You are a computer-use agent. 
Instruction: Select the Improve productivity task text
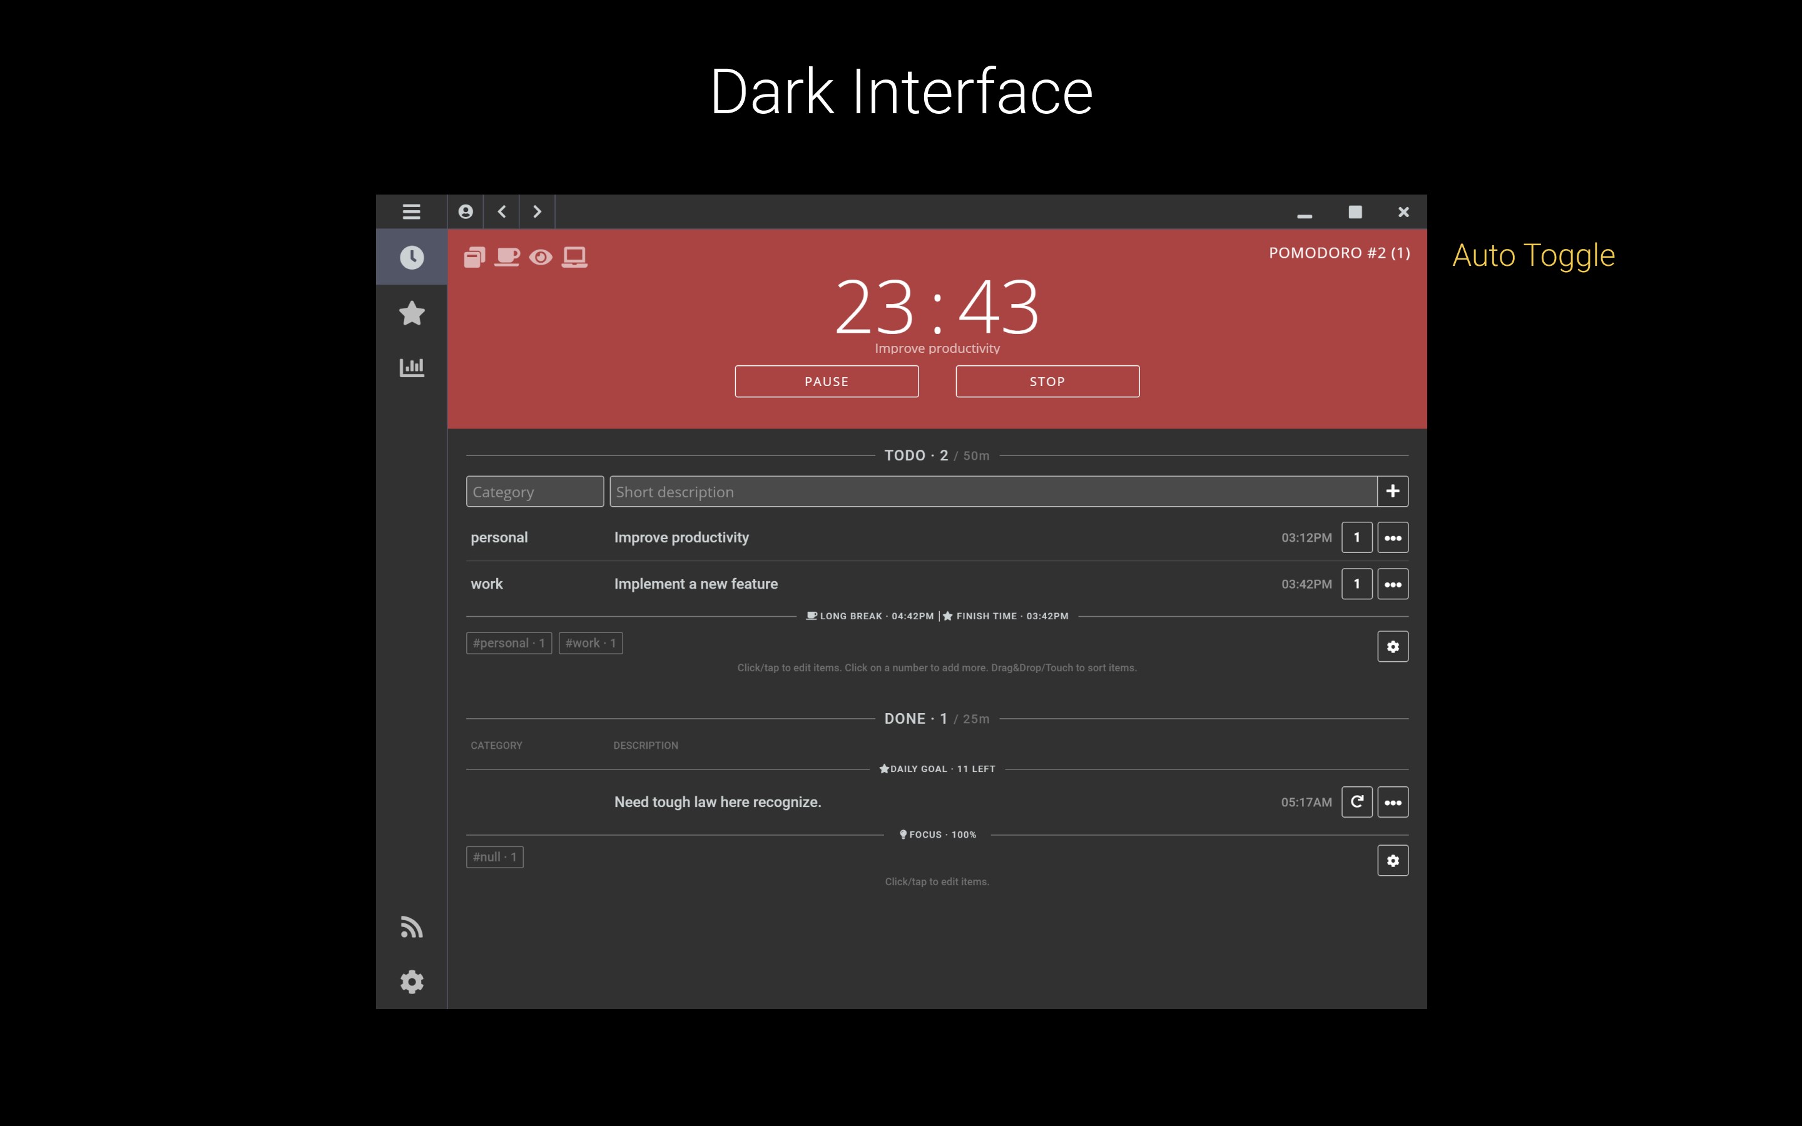[681, 538]
